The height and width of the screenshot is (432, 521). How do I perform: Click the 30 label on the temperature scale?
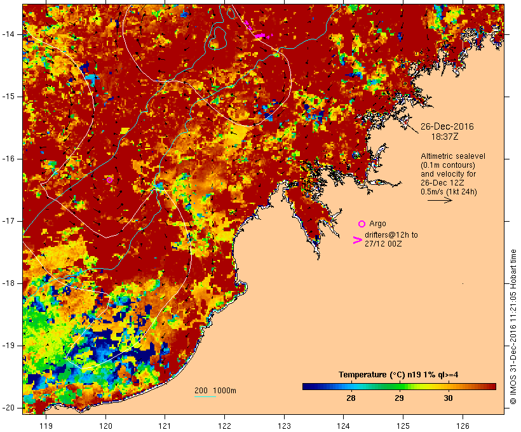click(448, 398)
